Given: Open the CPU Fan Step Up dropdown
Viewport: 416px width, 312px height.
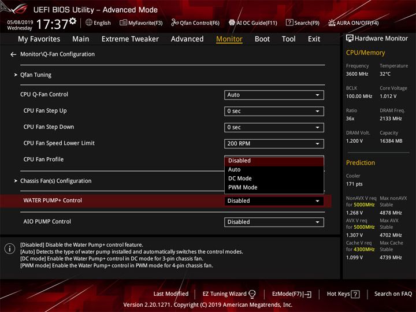Looking at the screenshot, I should [x=274, y=111].
